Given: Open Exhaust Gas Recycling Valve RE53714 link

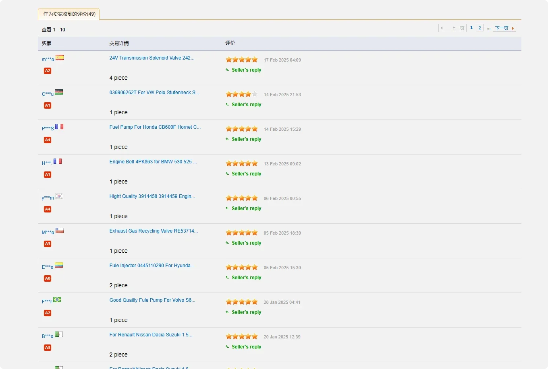Looking at the screenshot, I should pyautogui.click(x=154, y=231).
